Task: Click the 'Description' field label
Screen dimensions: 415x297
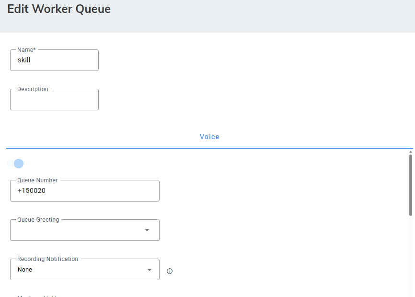Action: (33, 89)
